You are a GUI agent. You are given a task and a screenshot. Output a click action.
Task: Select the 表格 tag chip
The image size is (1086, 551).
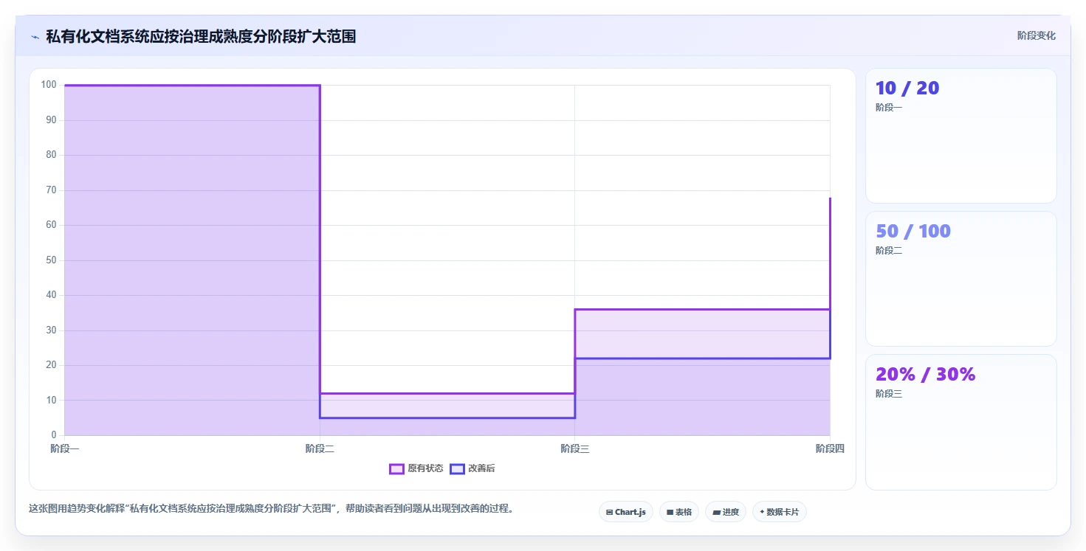(678, 512)
